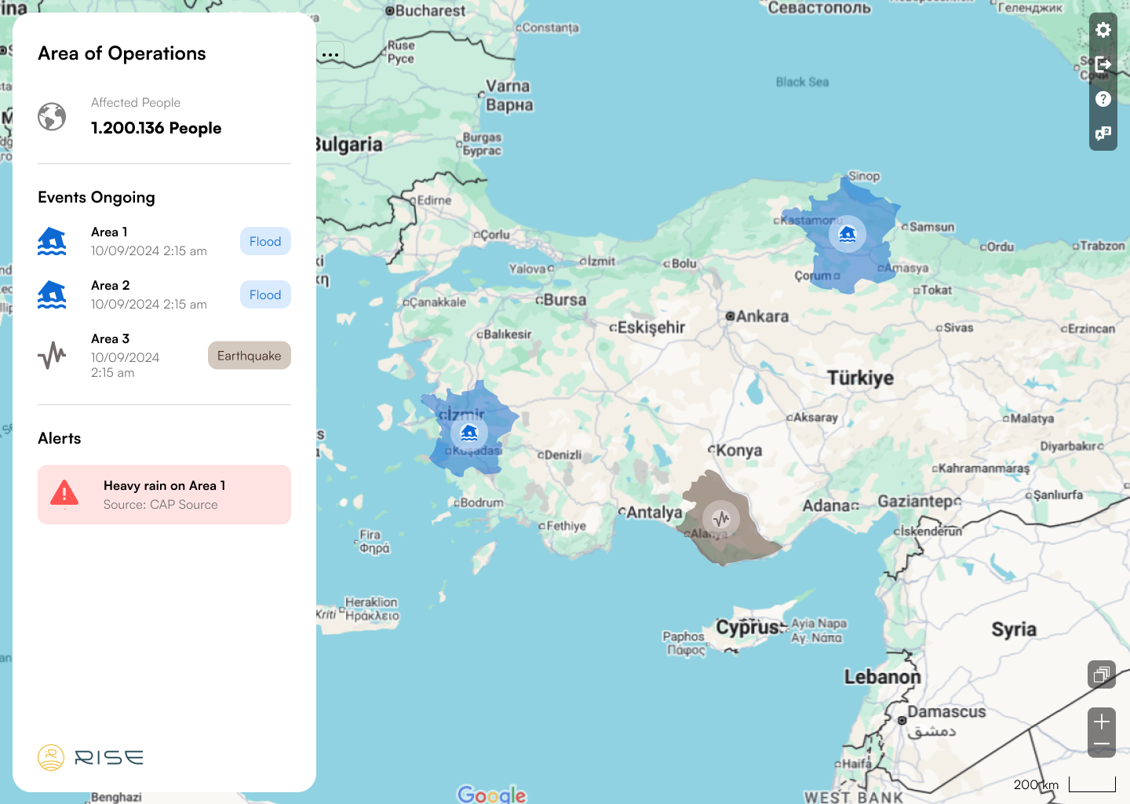Select the earthquake marker near Alanya
The height and width of the screenshot is (804, 1130).
click(721, 518)
